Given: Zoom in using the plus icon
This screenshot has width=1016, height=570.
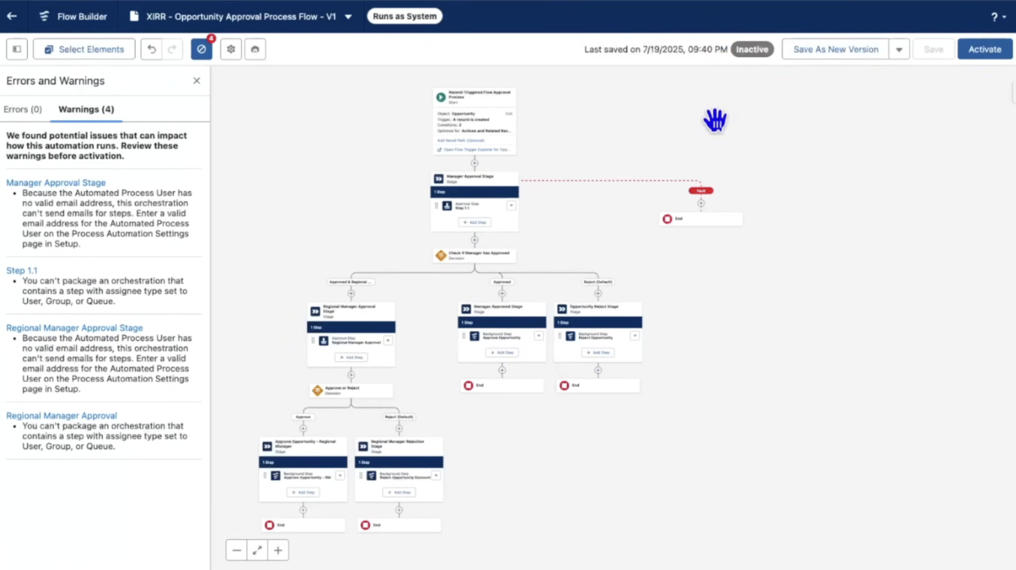Looking at the screenshot, I should (278, 550).
